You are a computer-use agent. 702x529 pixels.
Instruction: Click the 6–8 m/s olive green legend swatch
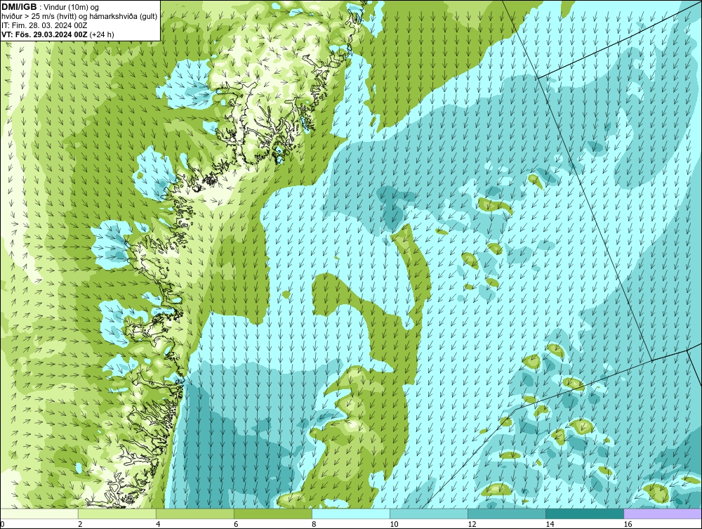pyautogui.click(x=273, y=514)
